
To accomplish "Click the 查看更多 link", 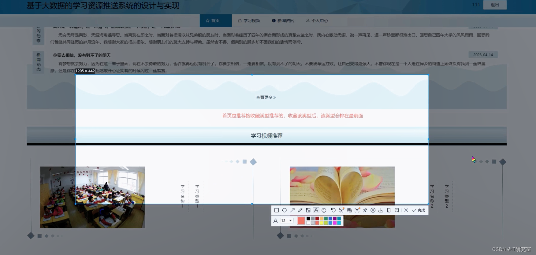I will [266, 97].
